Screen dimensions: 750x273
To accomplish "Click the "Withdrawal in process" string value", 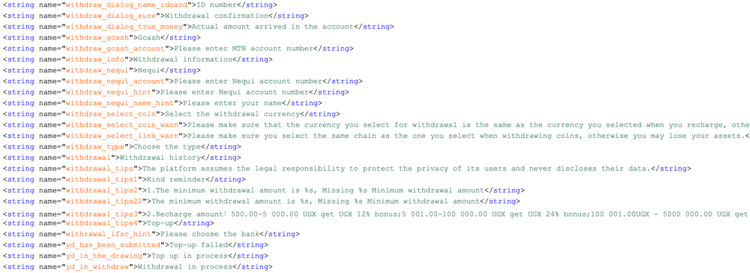I will click(185, 267).
